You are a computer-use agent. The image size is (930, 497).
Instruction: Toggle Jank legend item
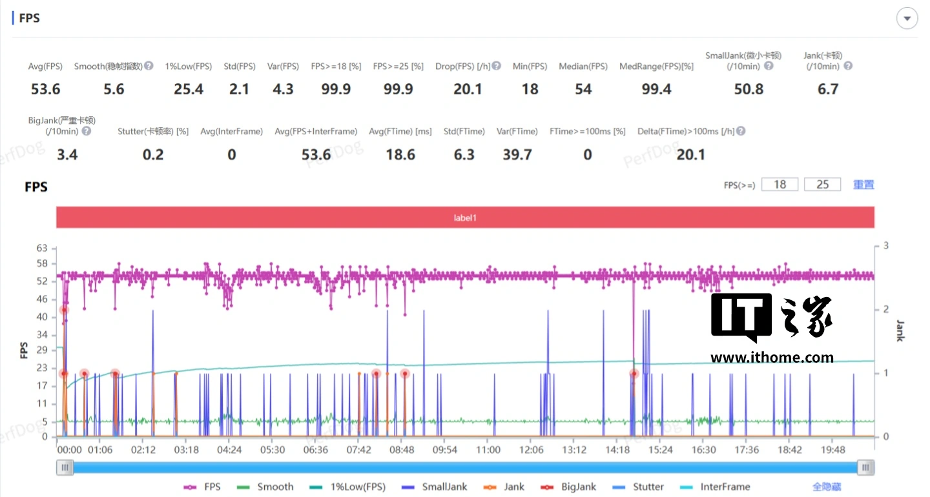pyautogui.click(x=505, y=487)
